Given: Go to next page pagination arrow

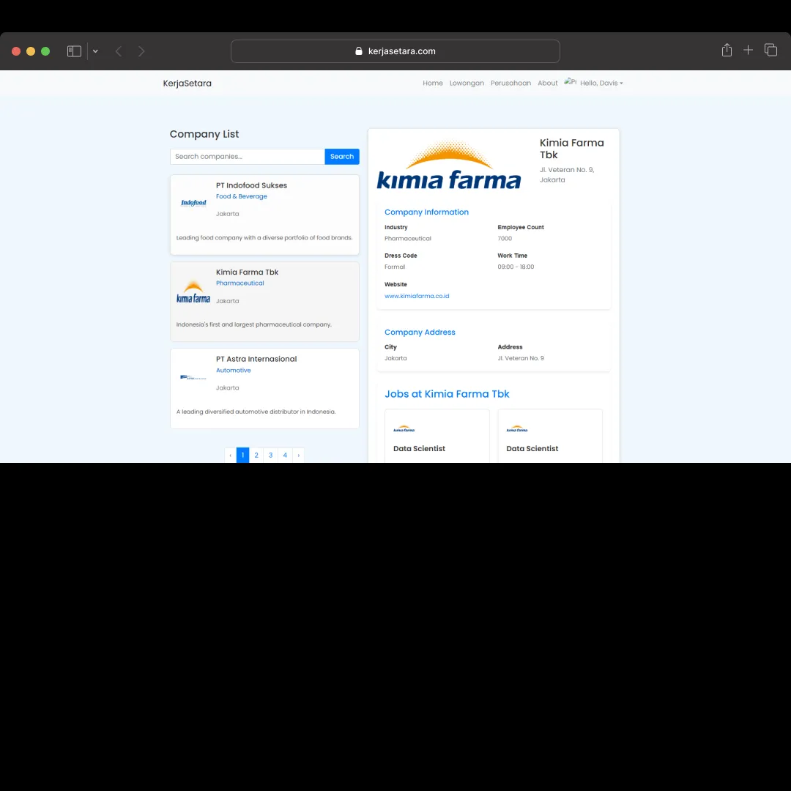Looking at the screenshot, I should (299, 455).
